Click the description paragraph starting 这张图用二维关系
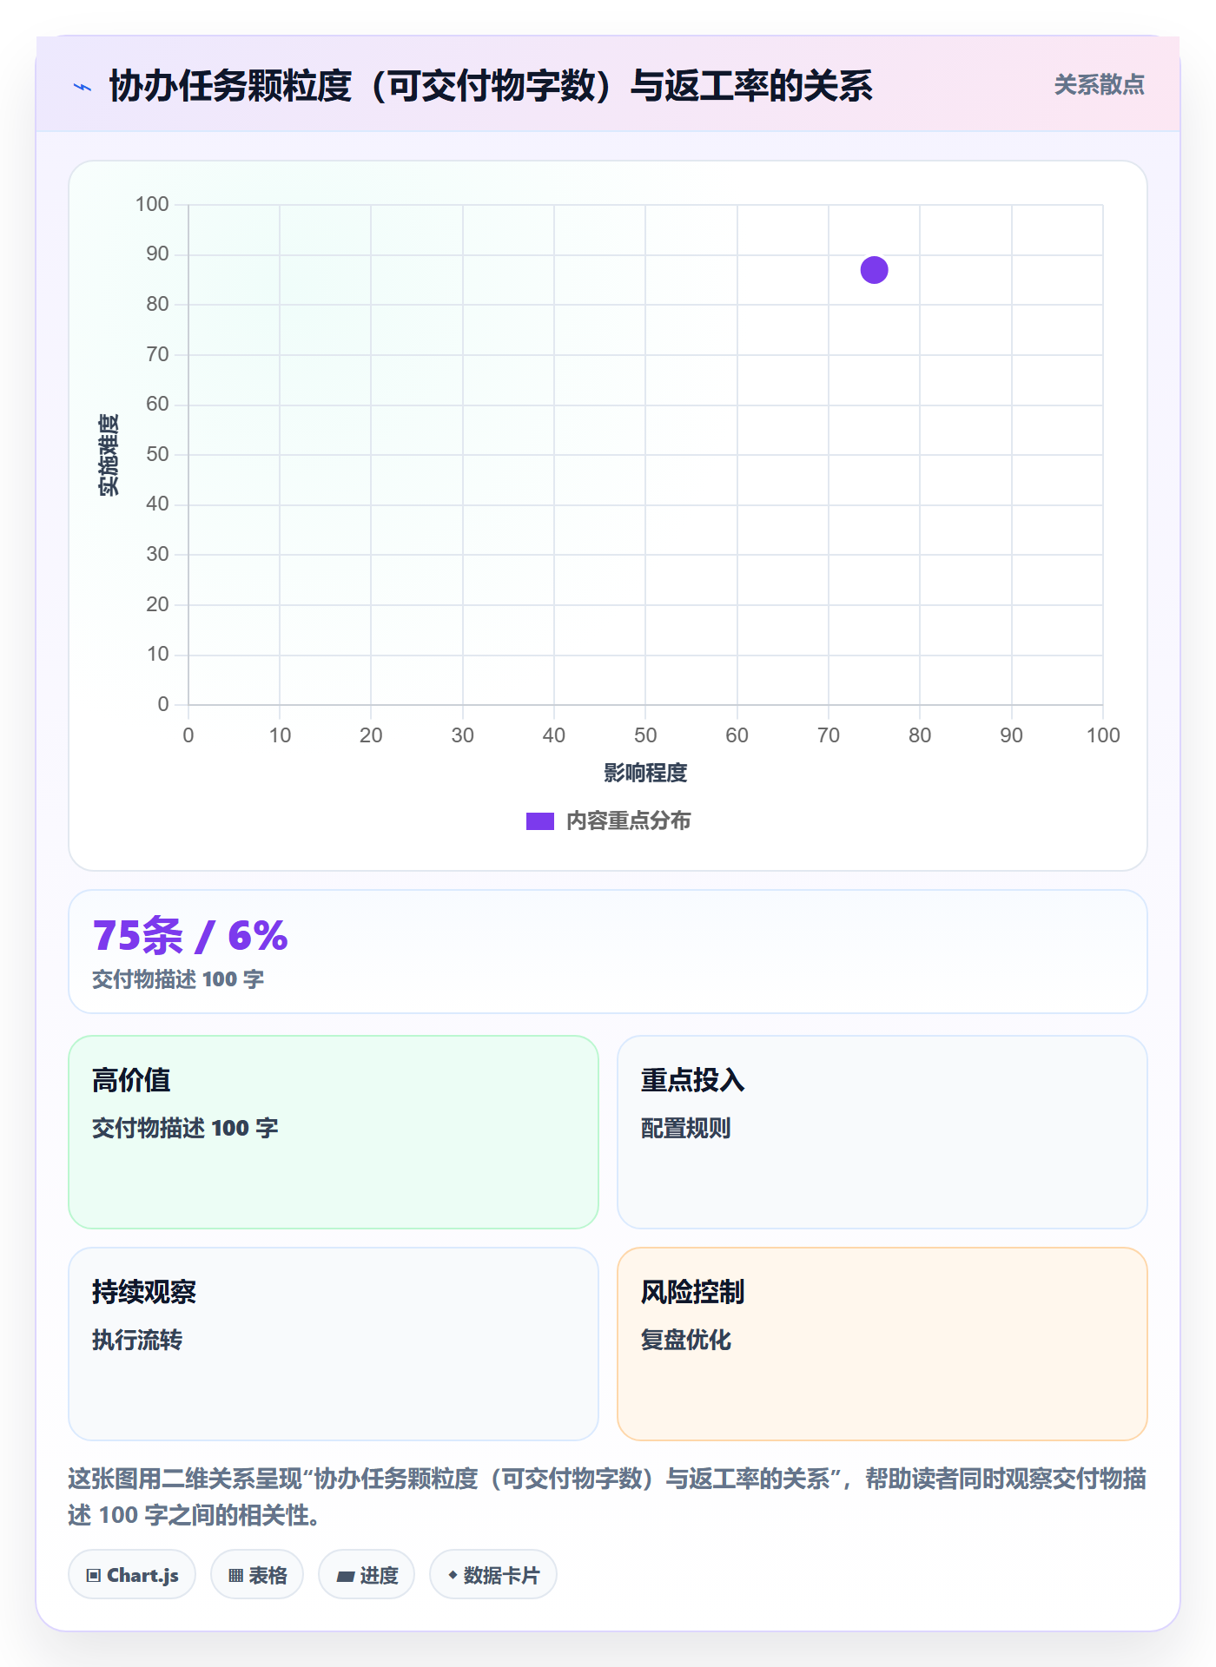 [607, 1496]
